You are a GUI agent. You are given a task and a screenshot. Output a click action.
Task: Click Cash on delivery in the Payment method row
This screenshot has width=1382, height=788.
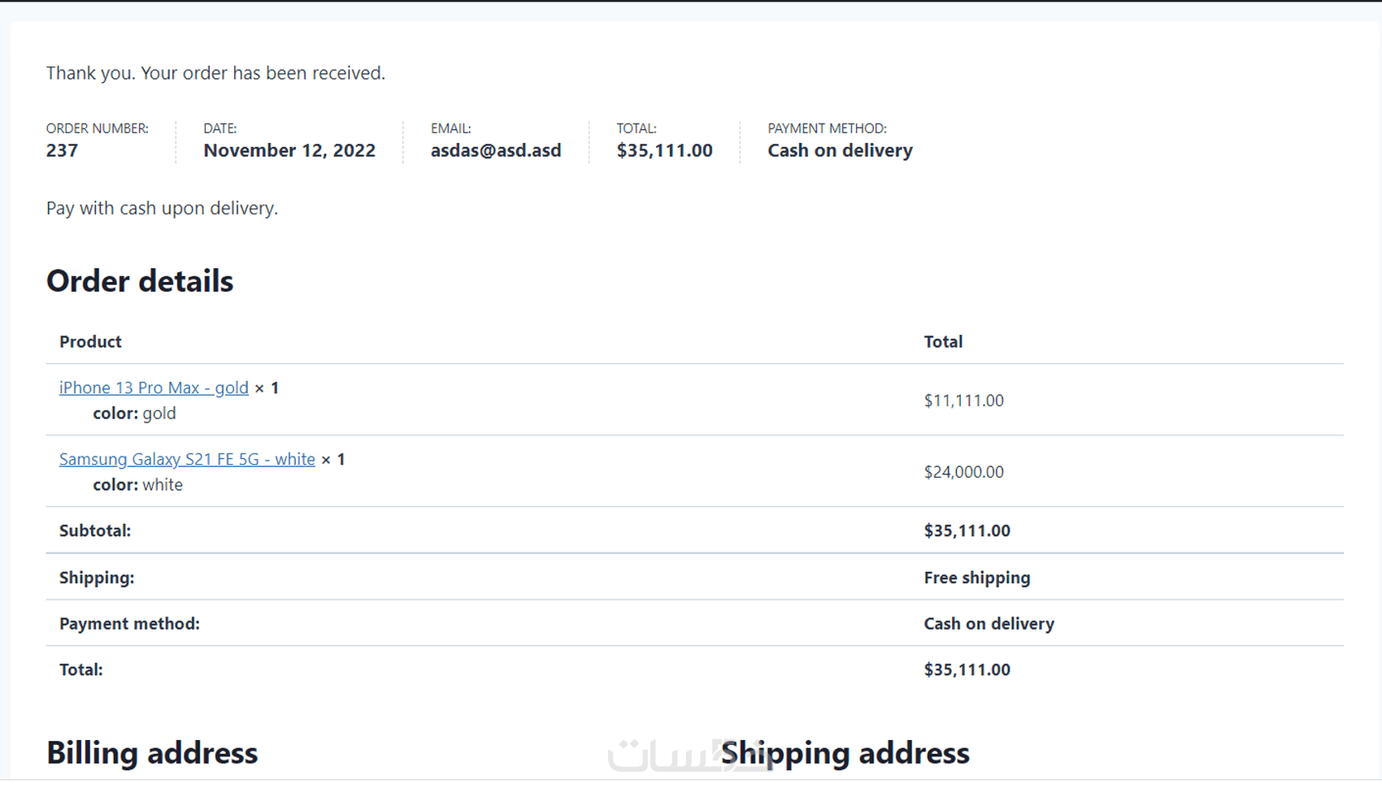click(989, 624)
